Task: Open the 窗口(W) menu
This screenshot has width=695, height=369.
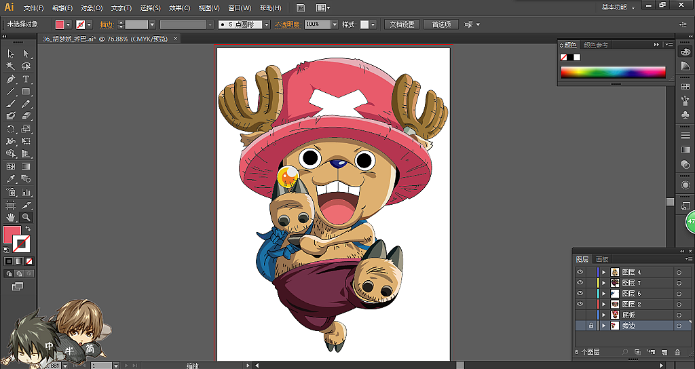Action: (x=240, y=8)
